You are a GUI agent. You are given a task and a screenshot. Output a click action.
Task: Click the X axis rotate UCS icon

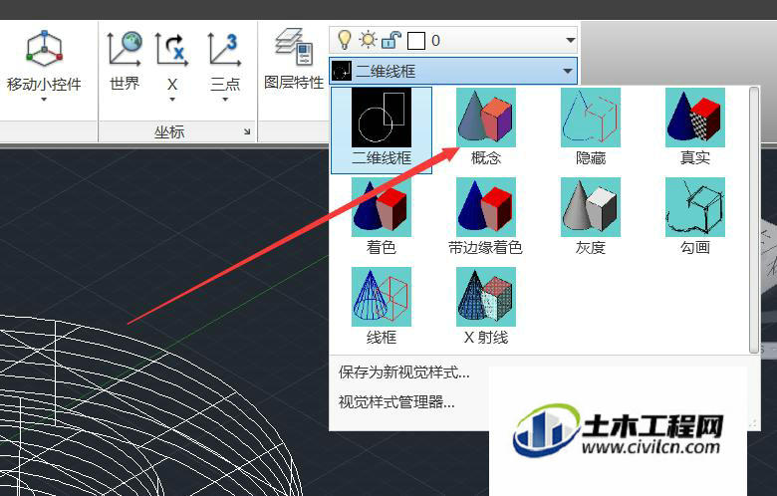tap(171, 50)
